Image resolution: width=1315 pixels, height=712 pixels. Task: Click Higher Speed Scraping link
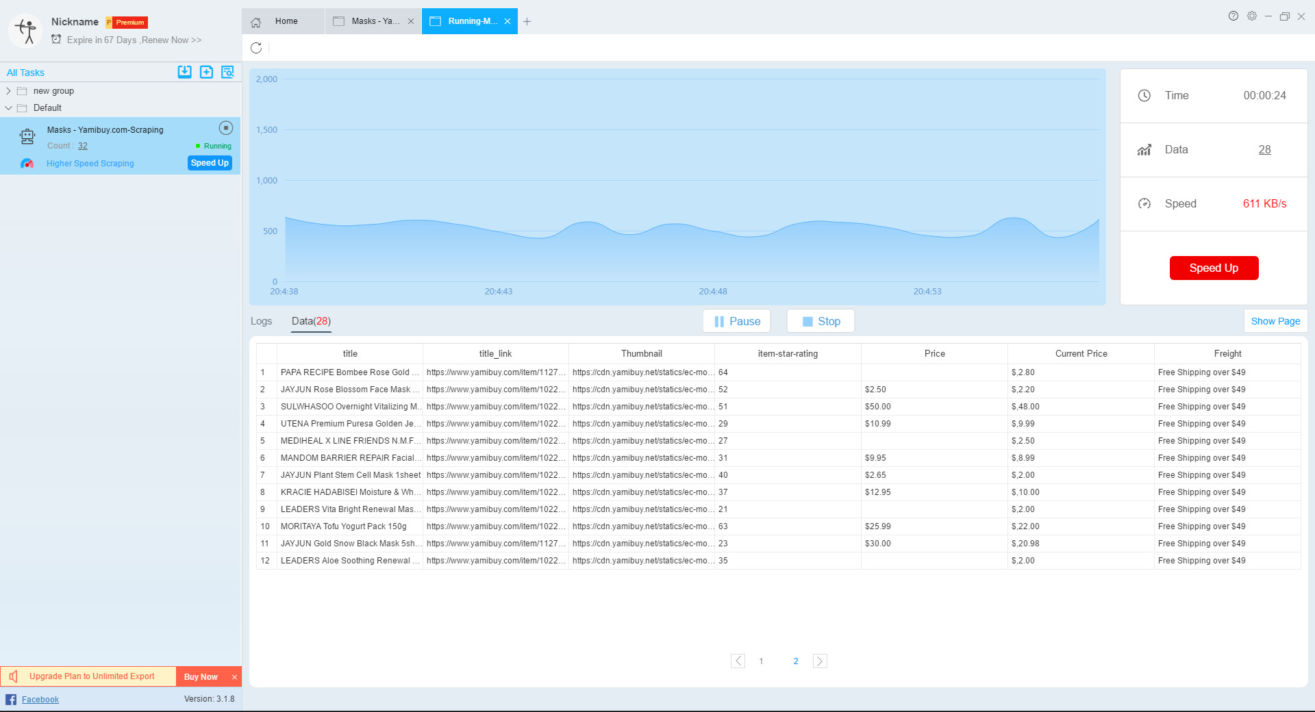[90, 164]
